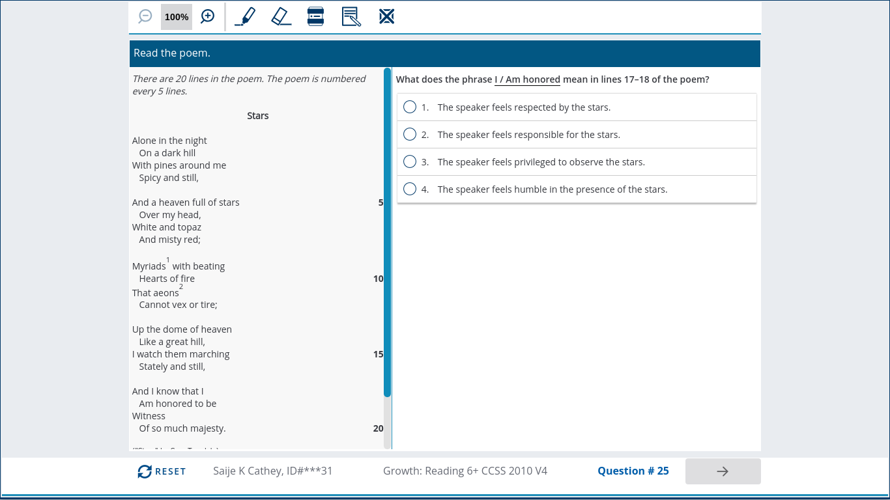
Task: Click the 'Read the poem.' header
Action: (172, 53)
